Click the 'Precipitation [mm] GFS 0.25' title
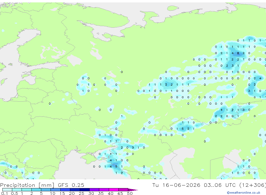 click(x=42, y=185)
